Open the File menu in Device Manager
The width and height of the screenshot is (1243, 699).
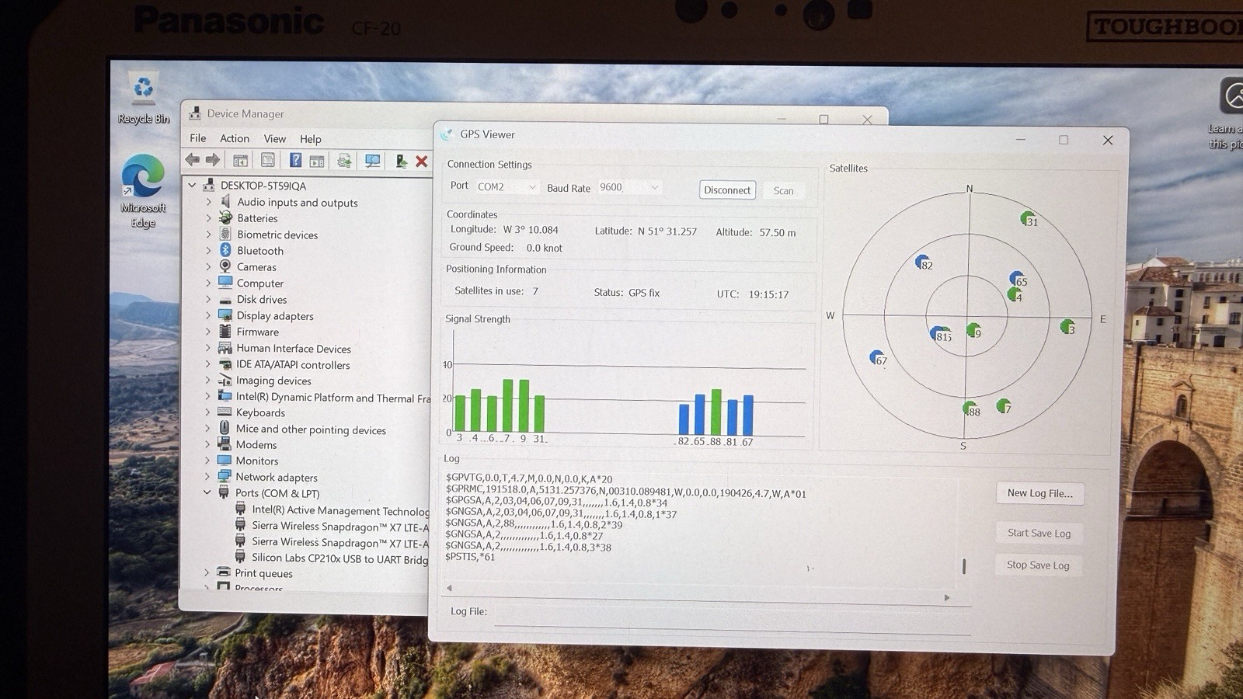pos(198,138)
